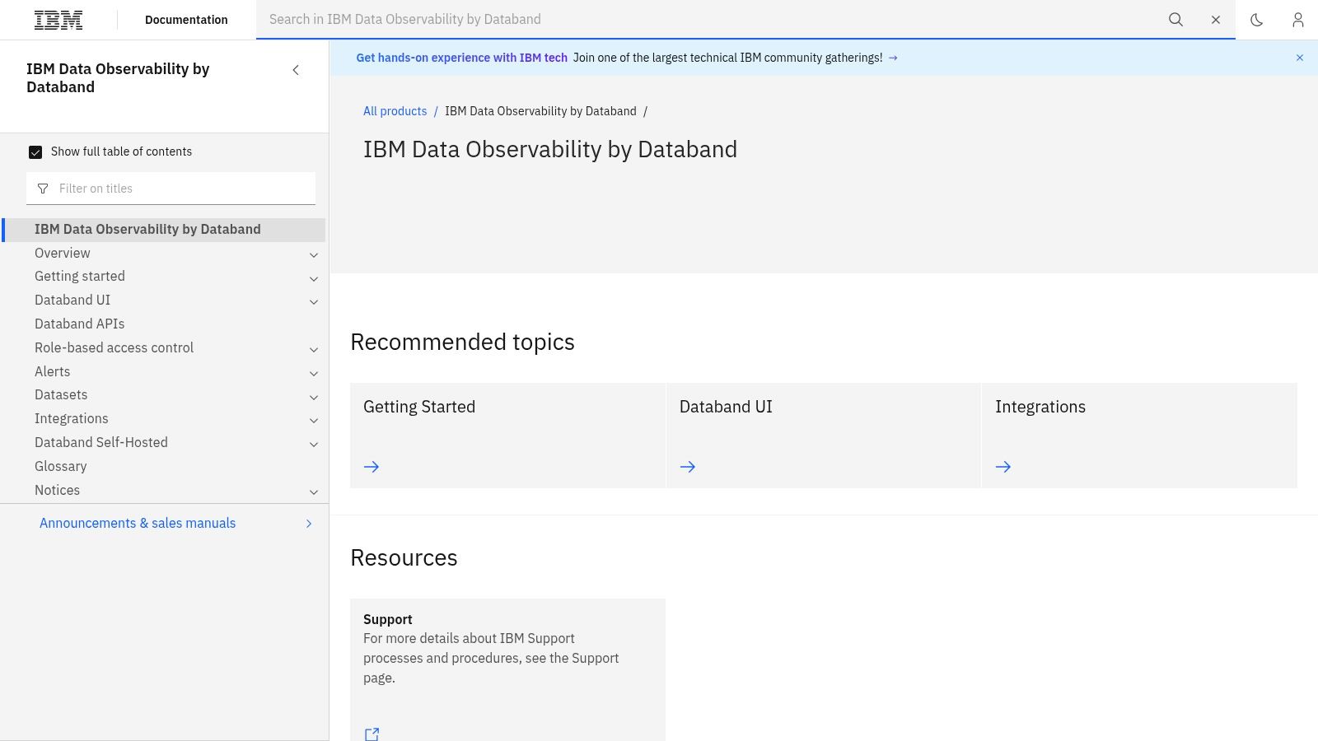Click the Getting Started card title
This screenshot has width=1318, height=741.
(419, 407)
